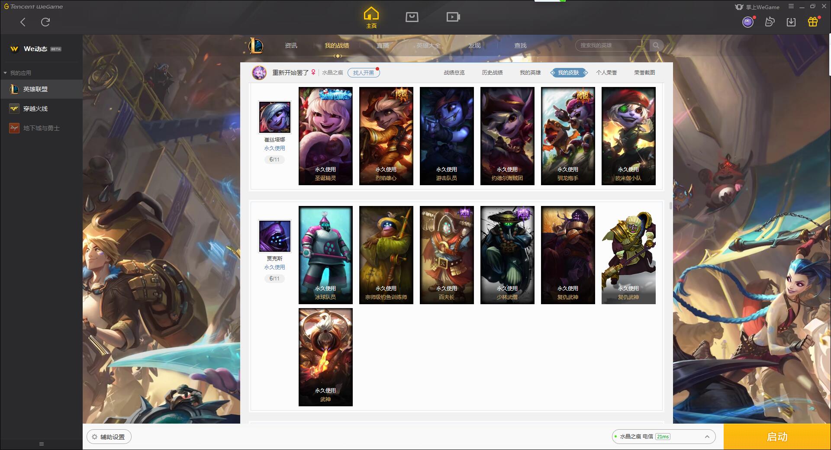Select 地下城与勇士 in the sidebar
Viewport: 831px width, 450px height.
point(41,128)
